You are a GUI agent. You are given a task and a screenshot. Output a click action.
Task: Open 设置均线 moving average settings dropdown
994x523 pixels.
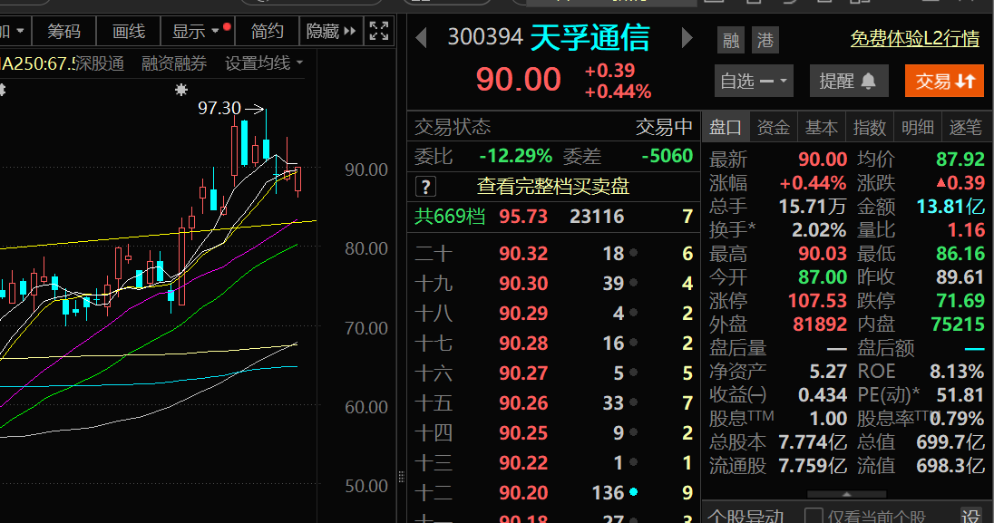(264, 63)
